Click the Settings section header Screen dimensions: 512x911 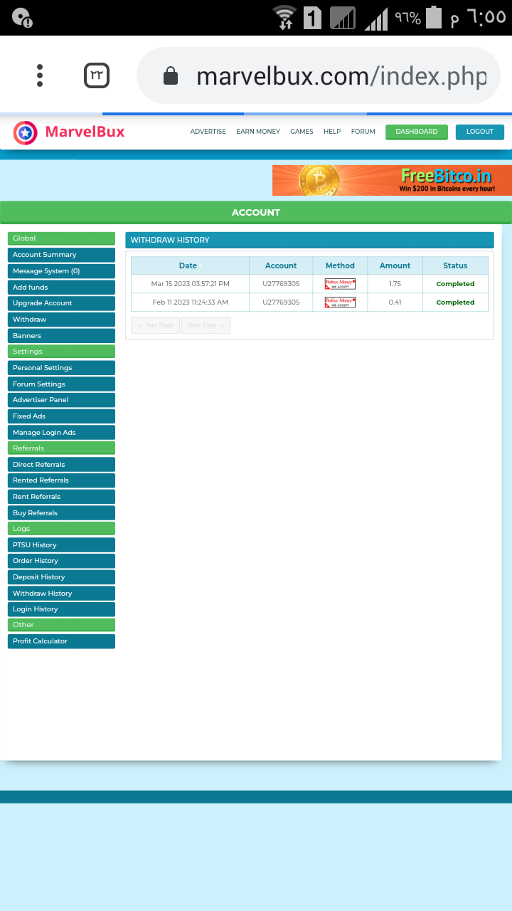61,352
